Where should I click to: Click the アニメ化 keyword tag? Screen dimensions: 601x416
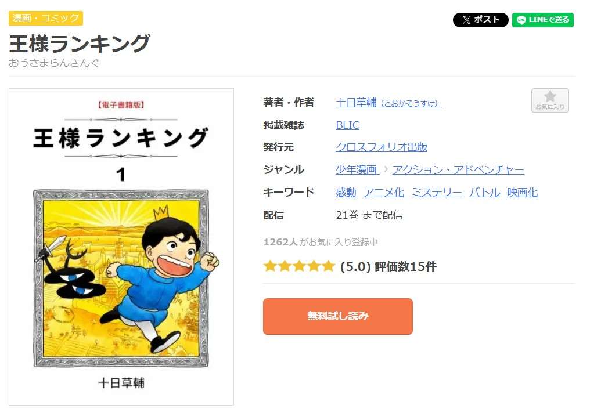[383, 192]
